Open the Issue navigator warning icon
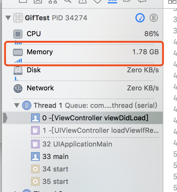The image size is (177, 192). click(83, 1)
